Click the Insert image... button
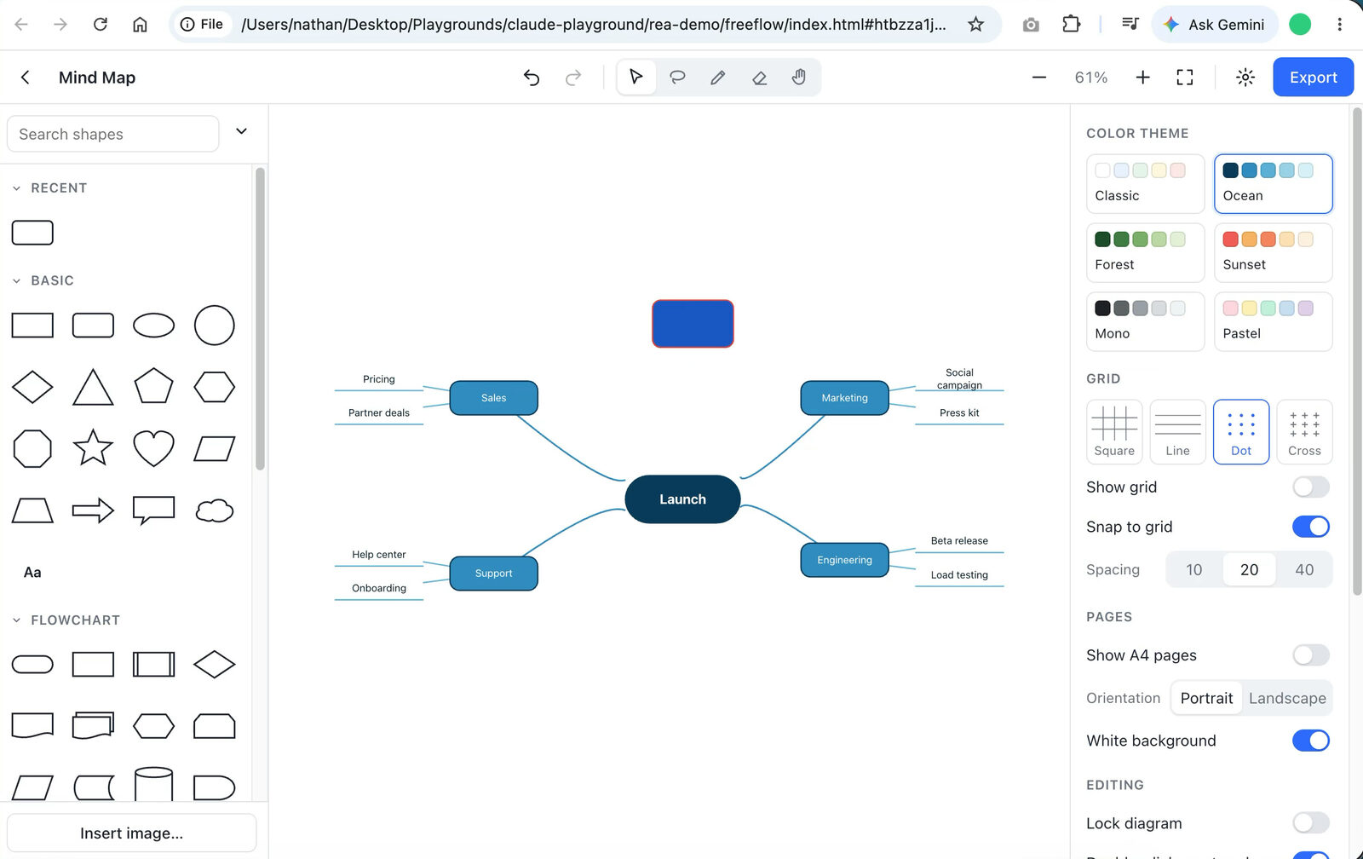 131,833
